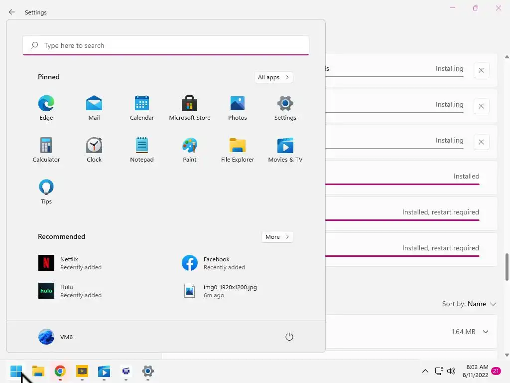Screen dimensions: 510x383
Task: Open the printer-like taskbar app icon
Action: click(x=126, y=371)
